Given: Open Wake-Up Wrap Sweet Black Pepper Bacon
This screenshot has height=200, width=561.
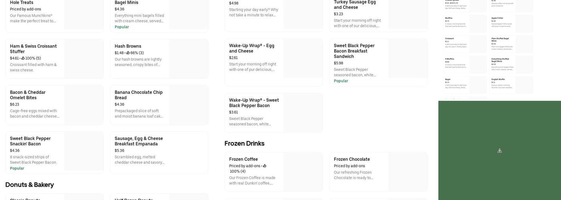Looking at the screenshot, I should tap(254, 103).
